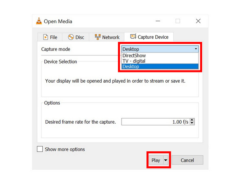The width and height of the screenshot is (244, 188).
Task: Pick the highlighted Desktop list option
Action: pos(160,66)
